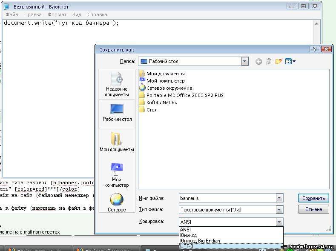Expand the Тип файла dropdown arrow
Image resolution: width=336 pixels, height=251 pixels.
pyautogui.click(x=279, y=210)
